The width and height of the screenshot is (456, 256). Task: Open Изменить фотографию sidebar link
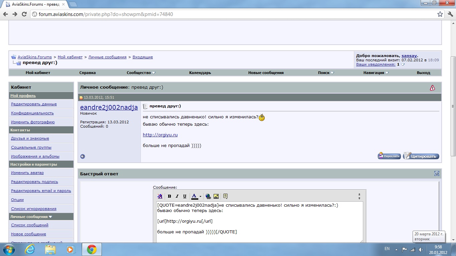click(33, 122)
